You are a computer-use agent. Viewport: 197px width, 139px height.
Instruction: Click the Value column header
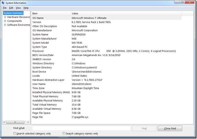click(x=126, y=13)
